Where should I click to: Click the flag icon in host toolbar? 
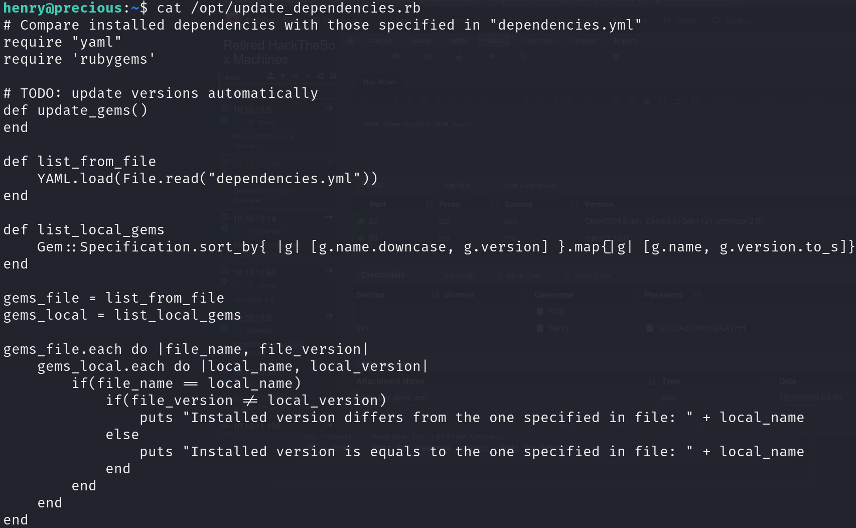point(397,57)
